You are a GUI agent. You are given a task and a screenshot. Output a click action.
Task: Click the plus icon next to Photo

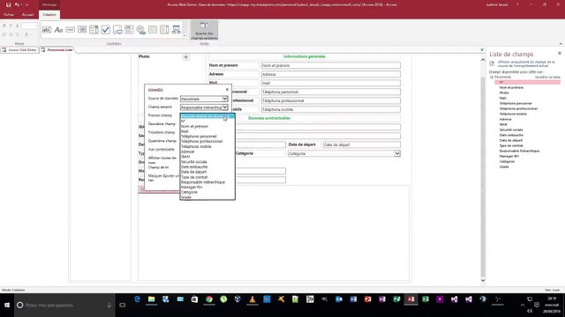click(185, 56)
